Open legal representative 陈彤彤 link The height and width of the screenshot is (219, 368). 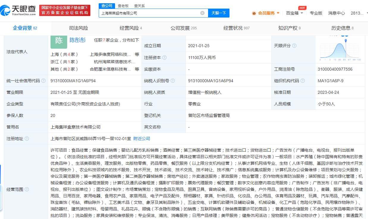[78, 40]
